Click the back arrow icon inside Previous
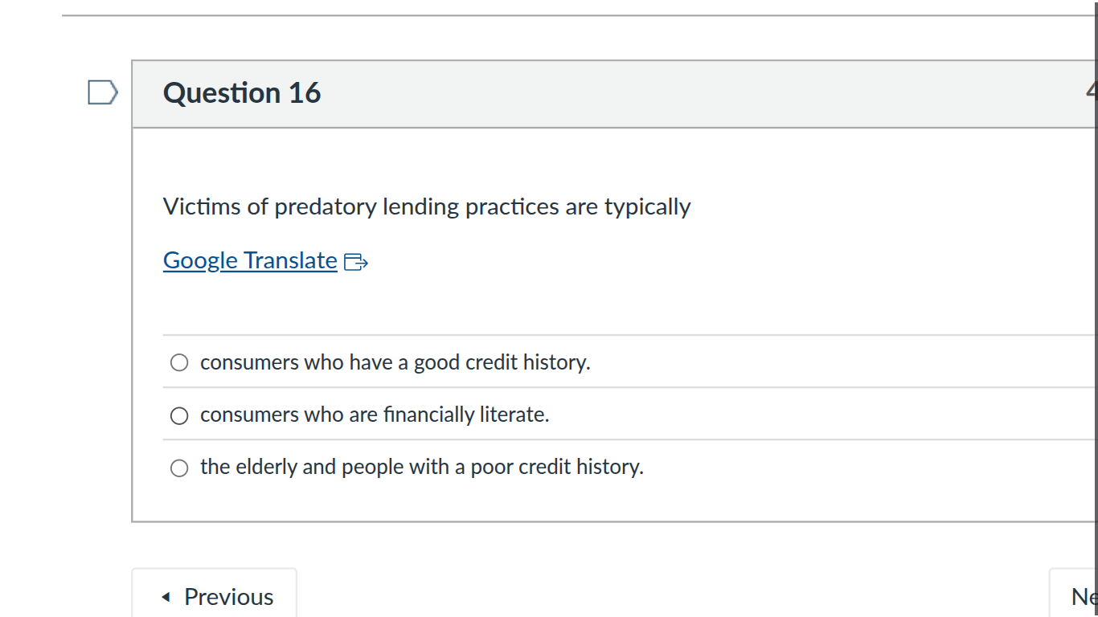Screen dimensions: 1098x617 point(166,596)
